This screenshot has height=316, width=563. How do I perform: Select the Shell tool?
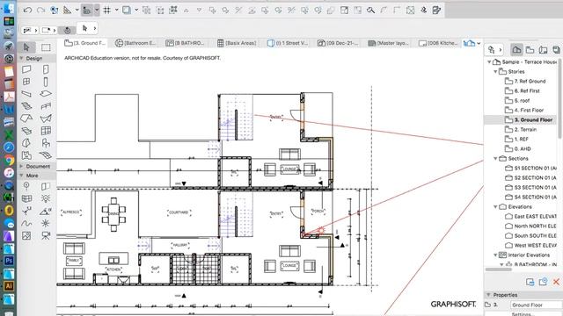[x=46, y=118]
